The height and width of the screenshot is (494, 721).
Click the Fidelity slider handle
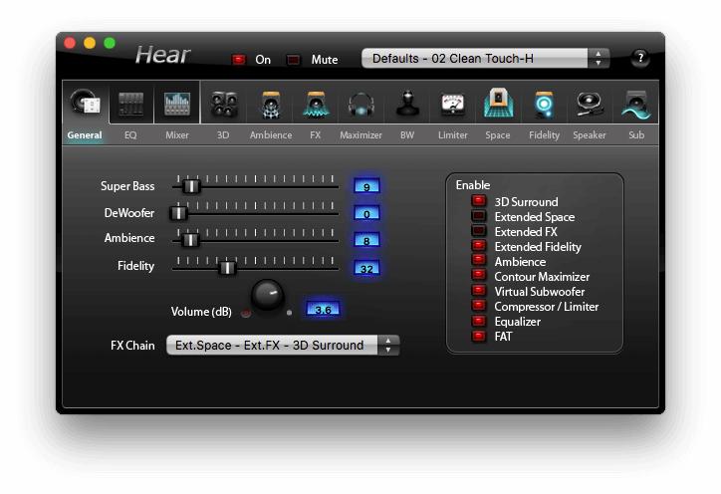227,267
